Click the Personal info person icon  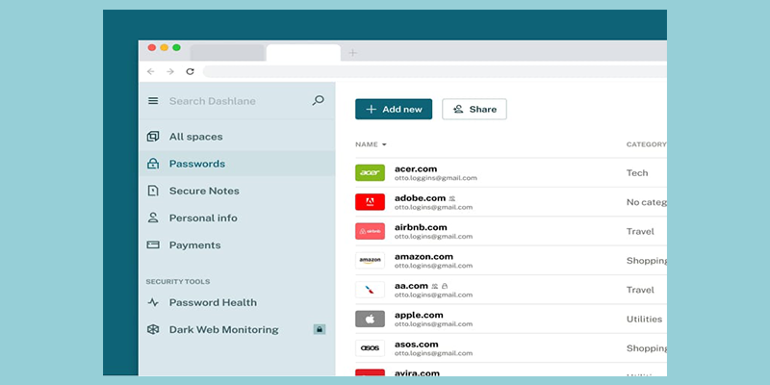153,218
